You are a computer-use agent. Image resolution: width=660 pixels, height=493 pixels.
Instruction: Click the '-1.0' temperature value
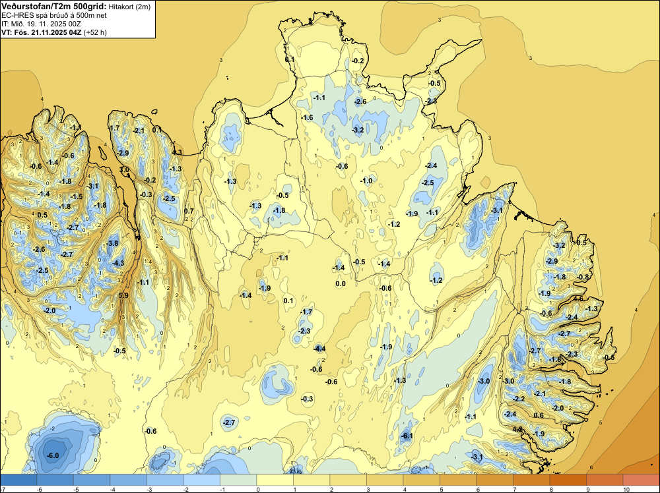(366, 181)
